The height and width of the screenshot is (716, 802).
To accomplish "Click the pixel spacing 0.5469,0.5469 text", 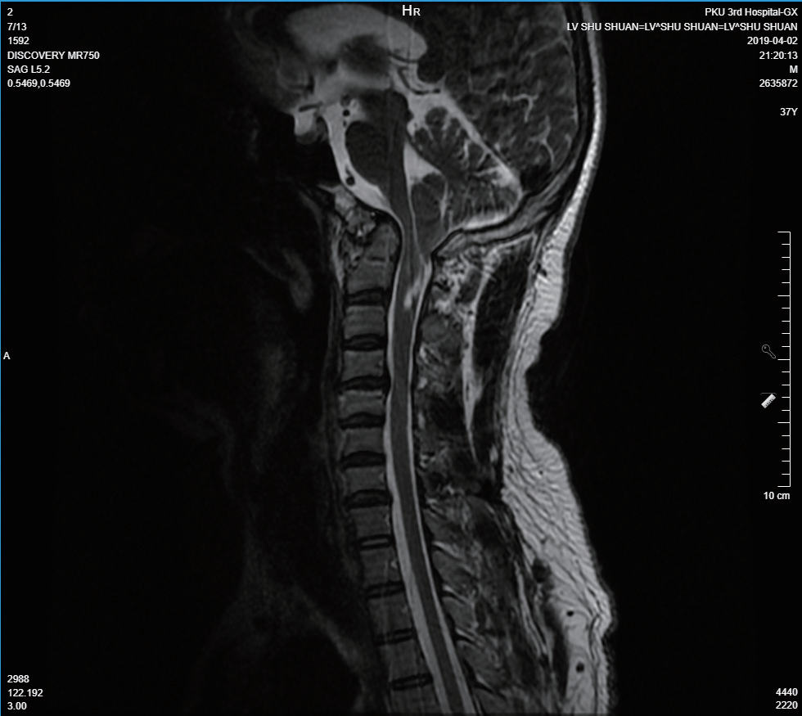I will (38, 83).
